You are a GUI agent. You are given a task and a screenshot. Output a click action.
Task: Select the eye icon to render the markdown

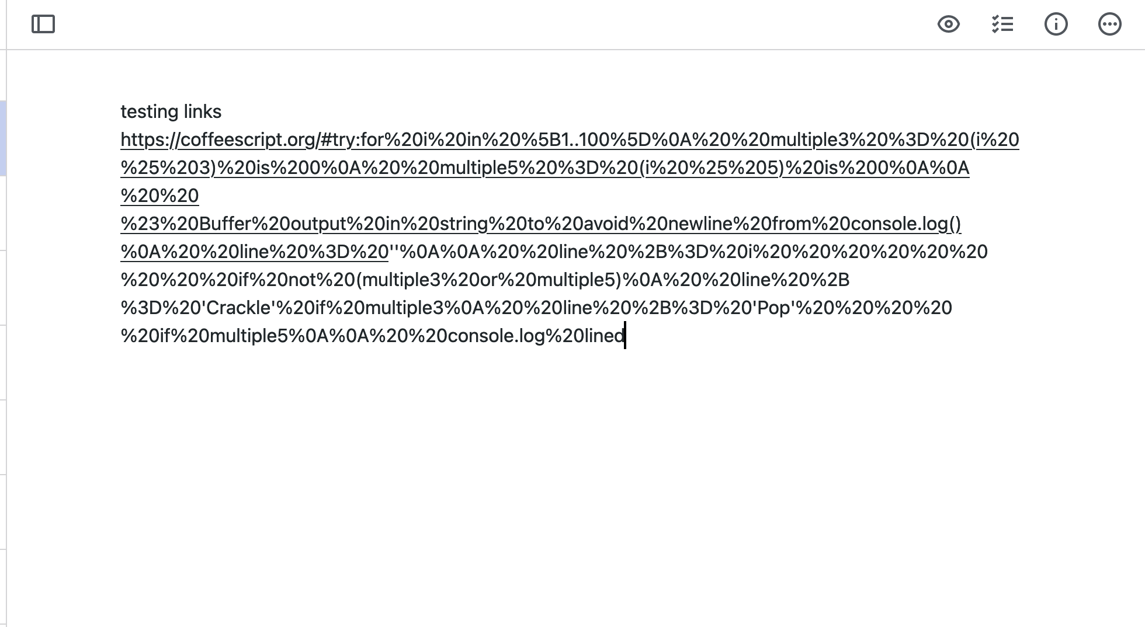949,25
